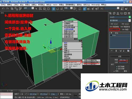Open the Utilities command panel tab
Image resolution: width=132 pixels, height=99 pixels.
click(x=129, y=13)
